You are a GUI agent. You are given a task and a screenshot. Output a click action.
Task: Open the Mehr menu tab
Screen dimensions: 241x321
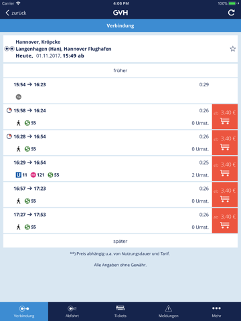pos(217,312)
